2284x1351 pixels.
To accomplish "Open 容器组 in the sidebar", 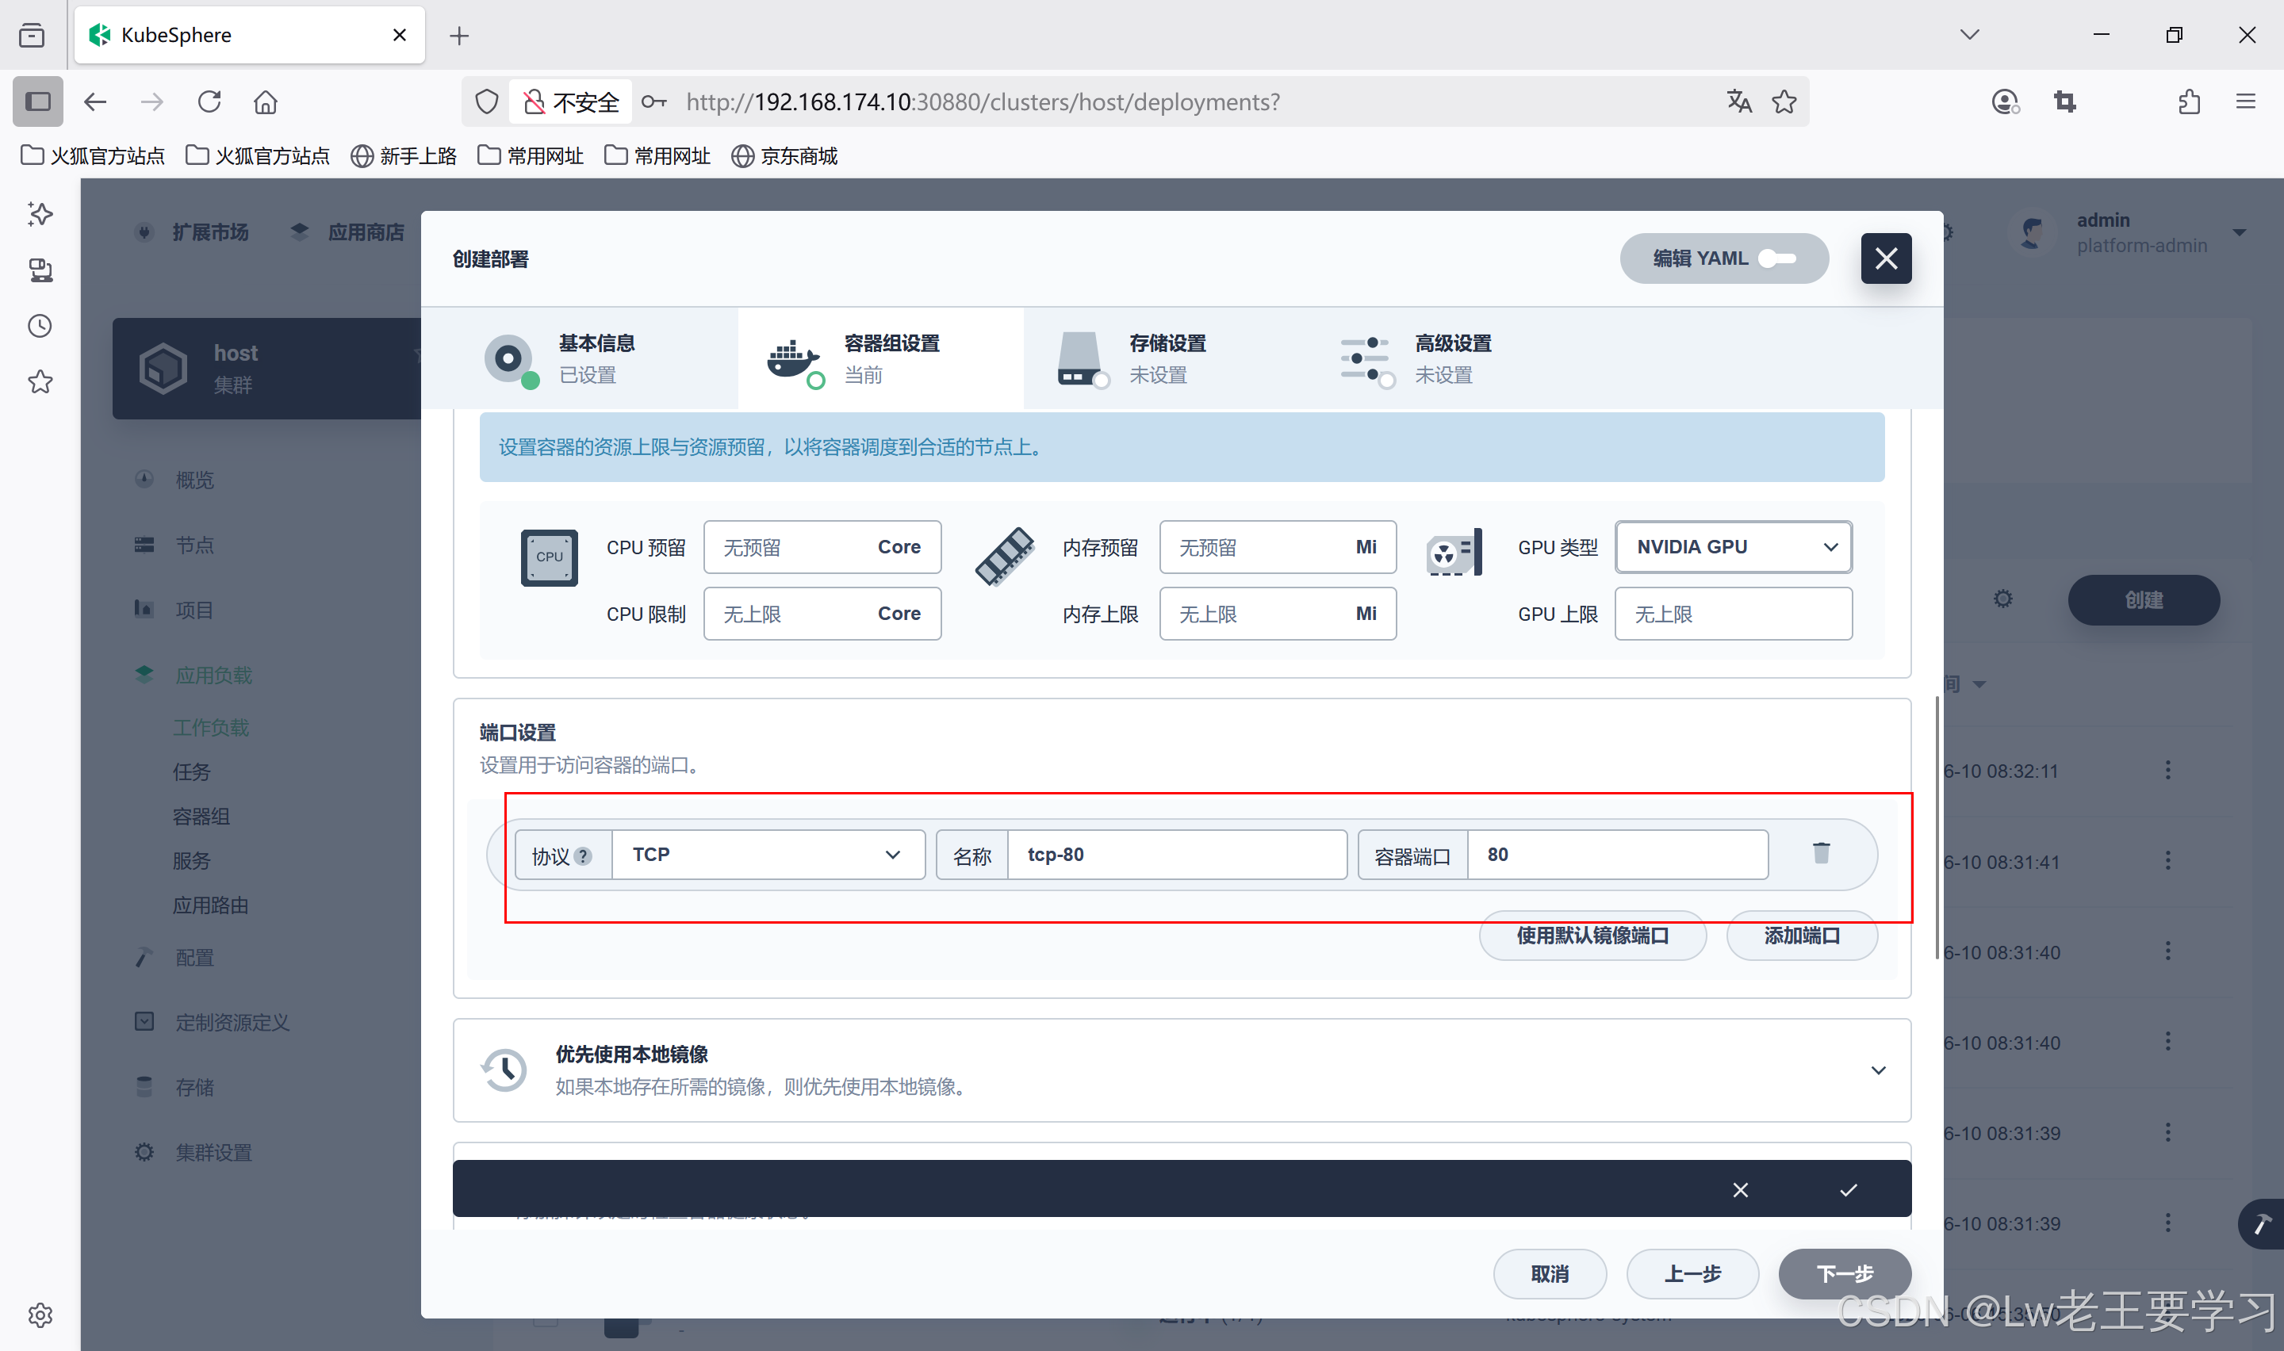I will 201,817.
